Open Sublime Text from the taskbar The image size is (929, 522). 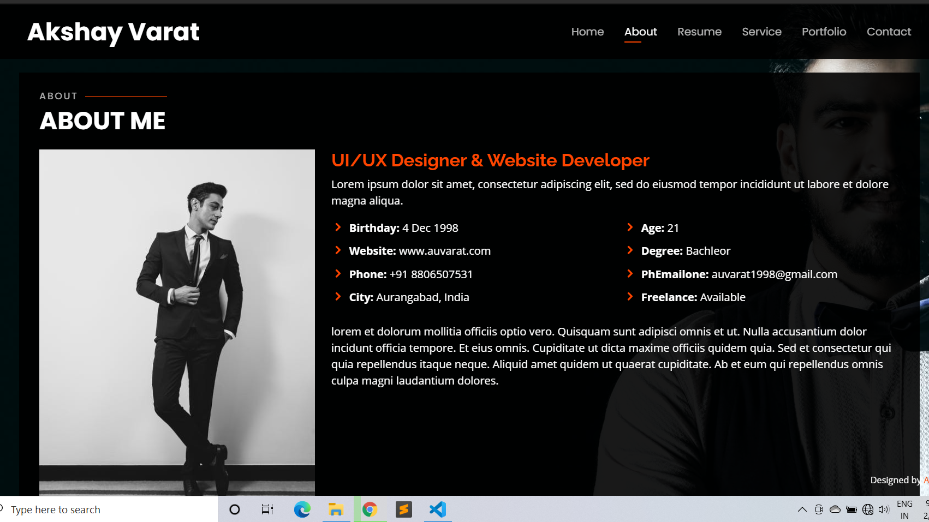click(404, 509)
